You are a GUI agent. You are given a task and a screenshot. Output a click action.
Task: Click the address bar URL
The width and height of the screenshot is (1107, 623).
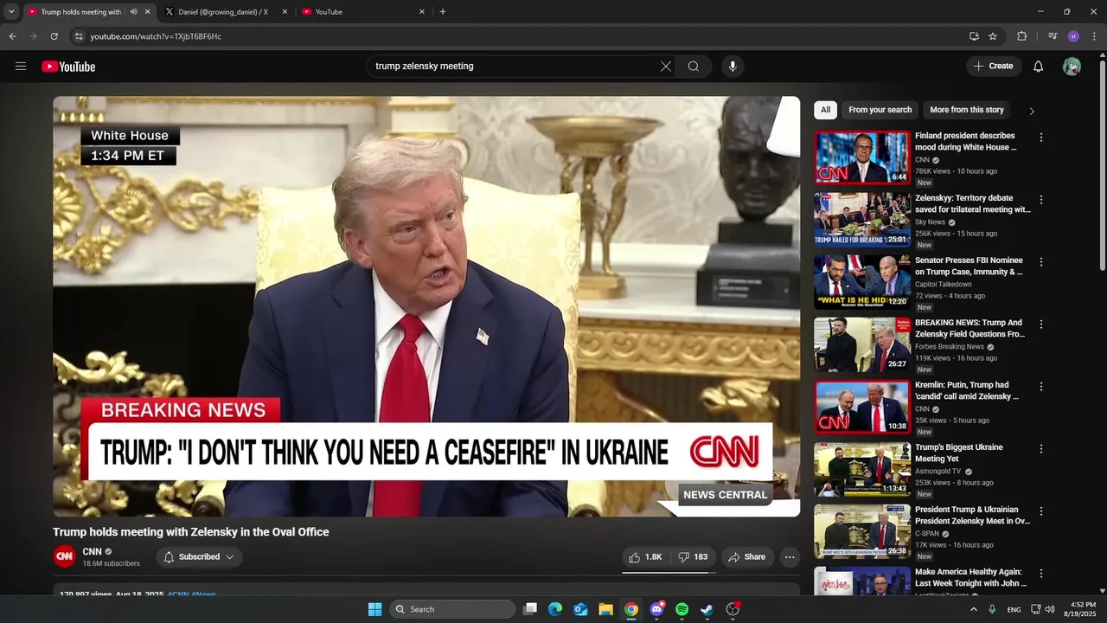156,36
